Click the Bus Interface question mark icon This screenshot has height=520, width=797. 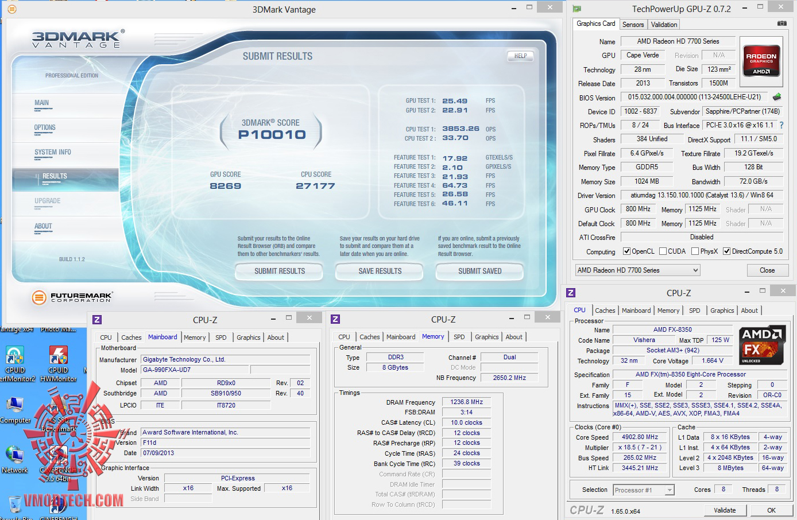click(781, 125)
